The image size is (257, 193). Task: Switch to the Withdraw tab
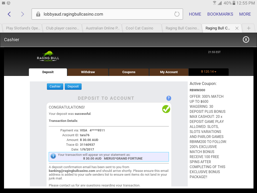88,72
